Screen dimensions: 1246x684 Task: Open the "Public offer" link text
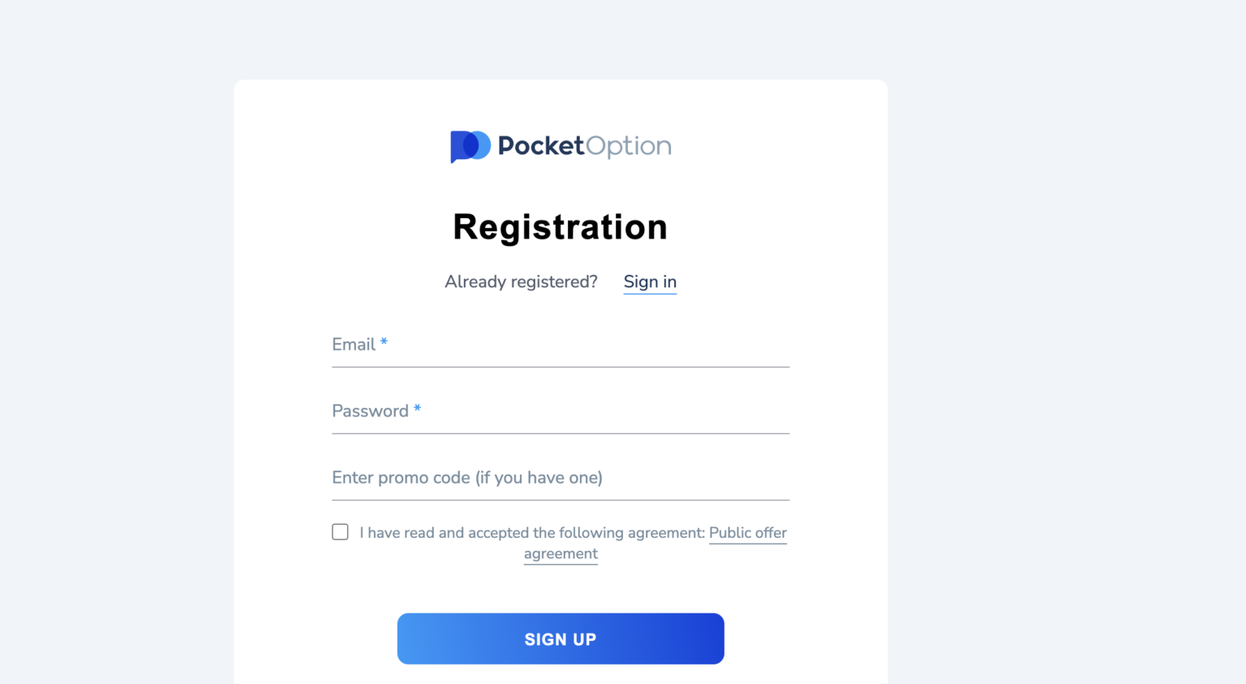pyautogui.click(x=747, y=533)
